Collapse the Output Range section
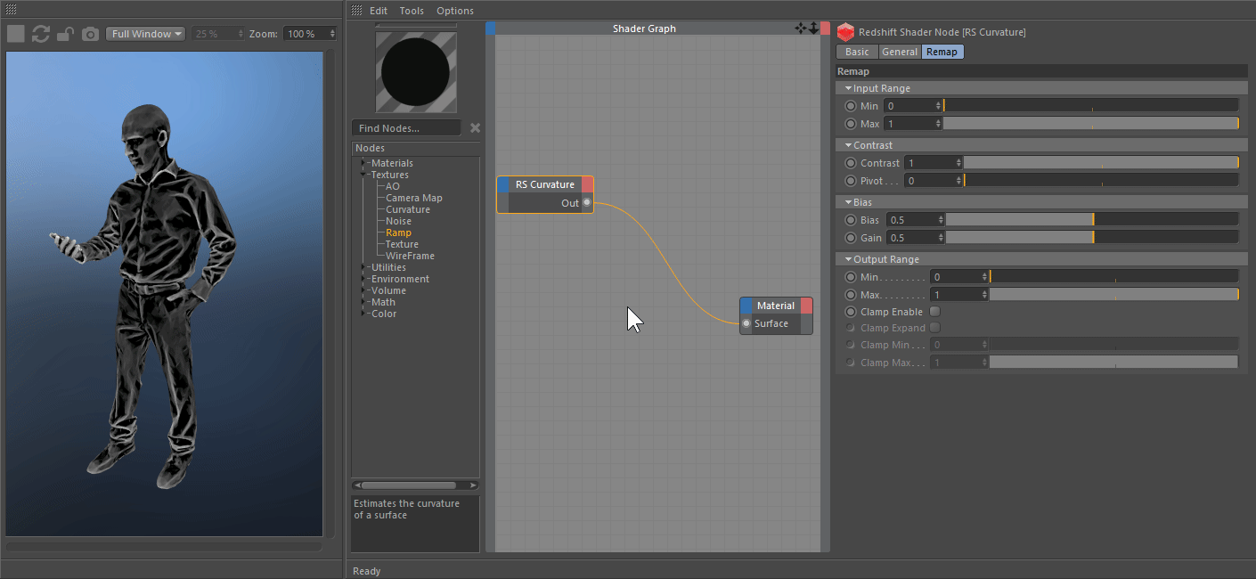Screen dimensions: 1256x579 pyautogui.click(x=849, y=259)
